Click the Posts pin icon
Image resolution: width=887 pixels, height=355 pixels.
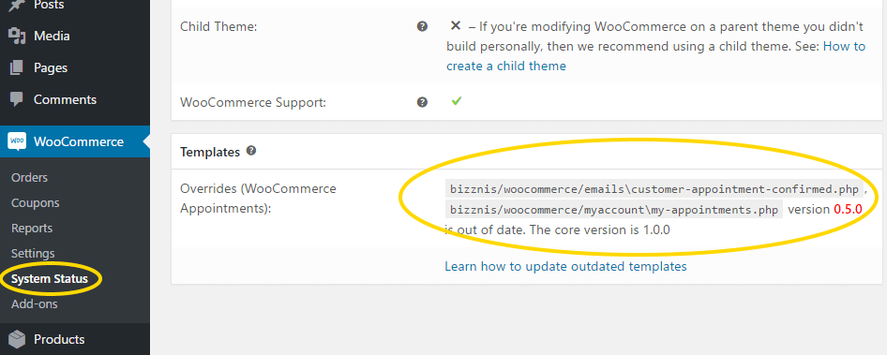(x=17, y=5)
